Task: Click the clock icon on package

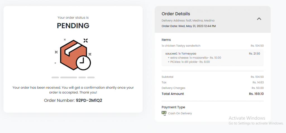Action: click(x=83, y=63)
